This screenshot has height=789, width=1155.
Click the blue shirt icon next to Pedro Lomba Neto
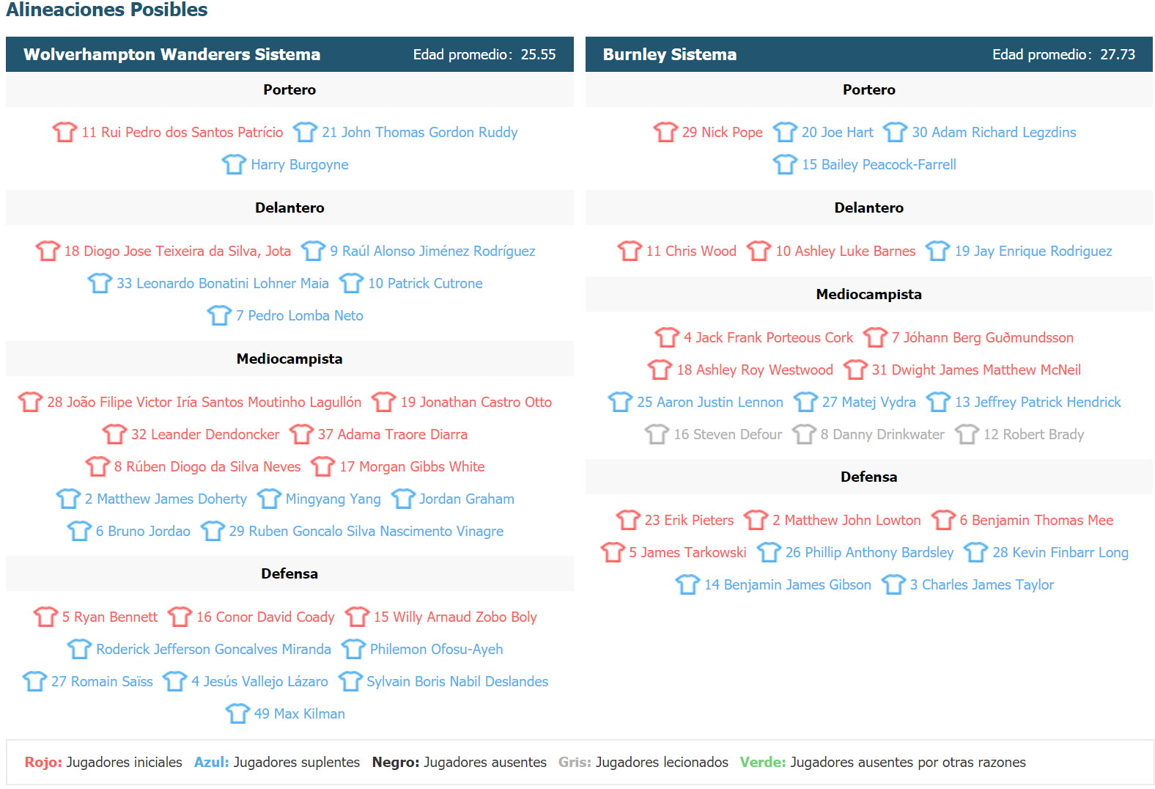pyautogui.click(x=219, y=315)
